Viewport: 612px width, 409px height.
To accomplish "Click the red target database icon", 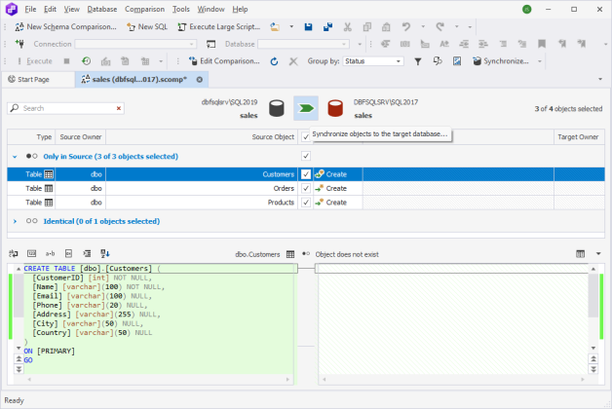I will (335, 108).
